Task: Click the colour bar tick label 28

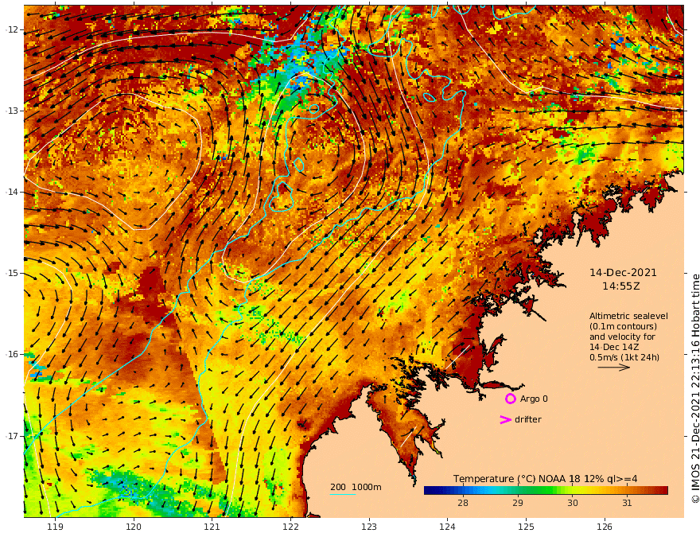Action: click(462, 503)
